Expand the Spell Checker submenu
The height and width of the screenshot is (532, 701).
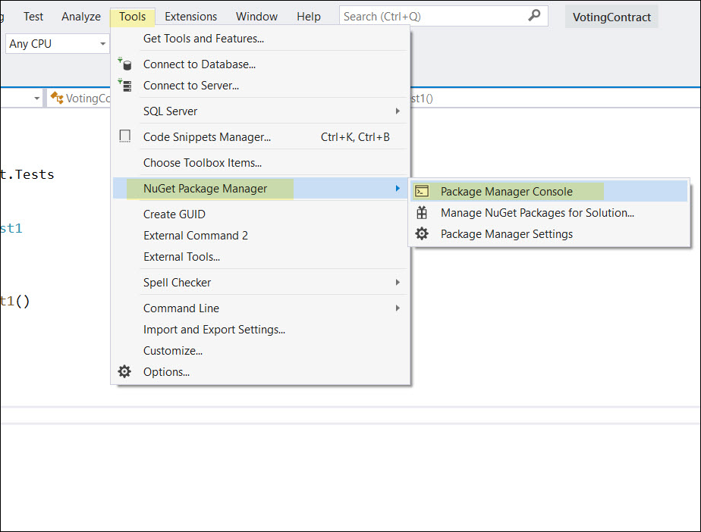click(x=398, y=283)
